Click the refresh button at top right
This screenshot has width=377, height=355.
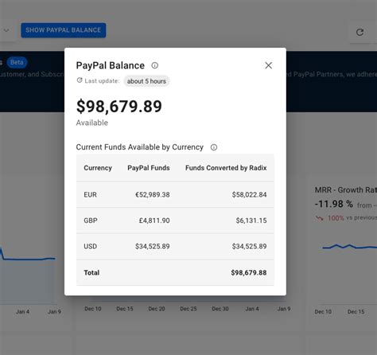coord(360,33)
